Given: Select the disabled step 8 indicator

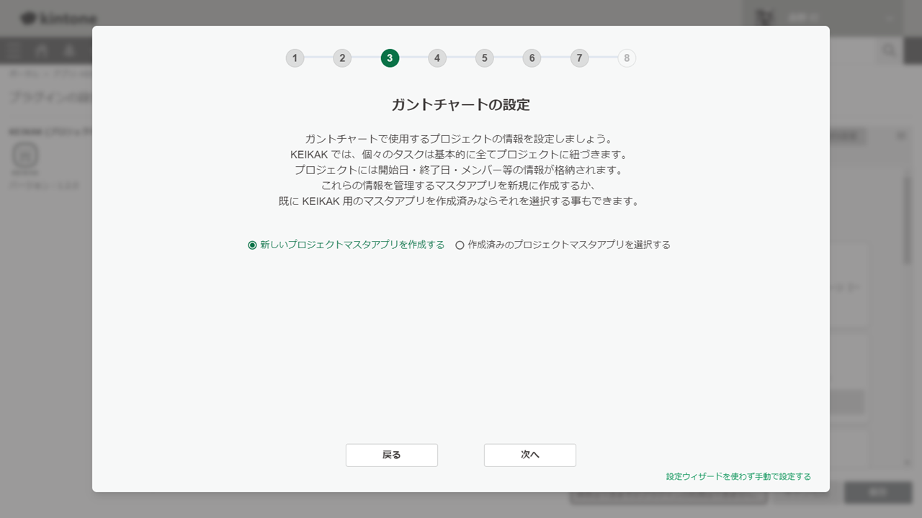Looking at the screenshot, I should tap(627, 58).
